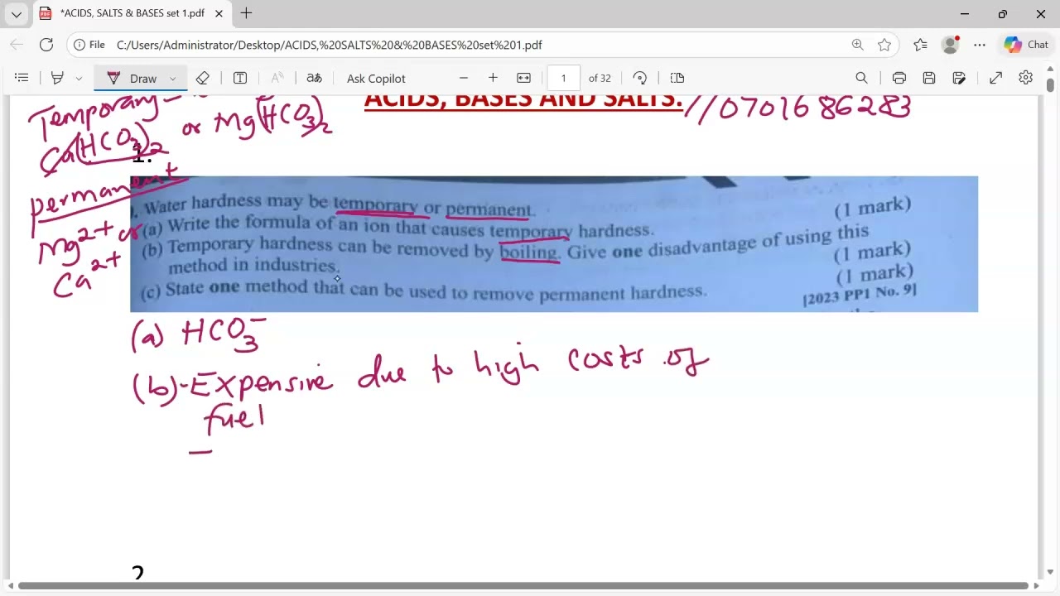This screenshot has width=1060, height=596.
Task: Click the "[2023 PP1 No. 9]" reference
Action: tap(860, 294)
